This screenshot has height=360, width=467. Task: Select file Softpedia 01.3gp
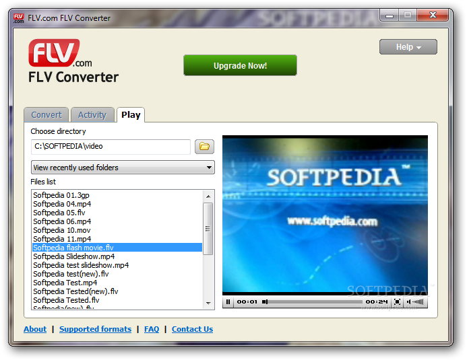click(117, 195)
